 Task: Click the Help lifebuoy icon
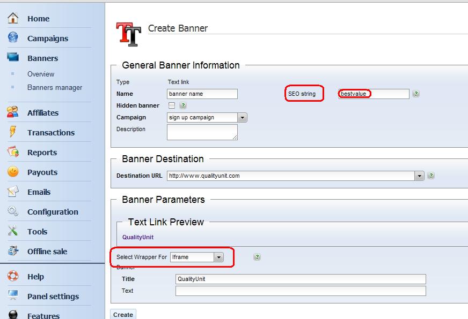13,276
